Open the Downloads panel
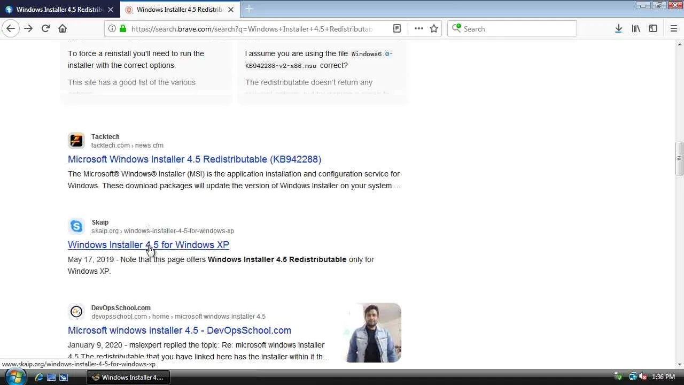 [618, 29]
